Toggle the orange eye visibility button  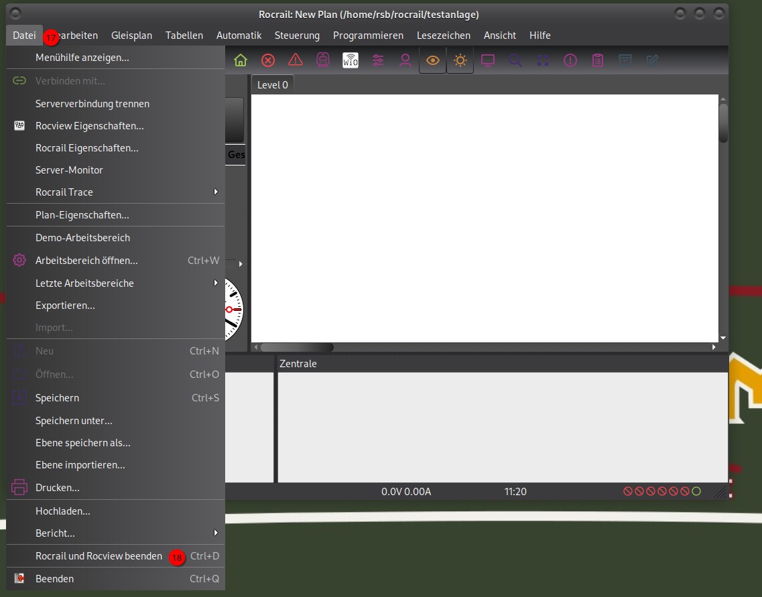433,60
